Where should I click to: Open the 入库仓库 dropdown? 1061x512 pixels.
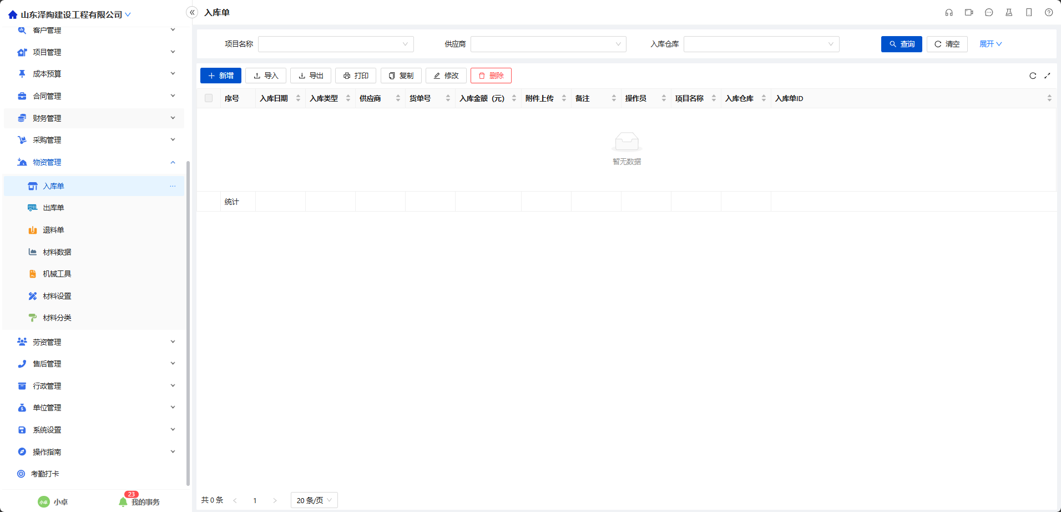[761, 44]
